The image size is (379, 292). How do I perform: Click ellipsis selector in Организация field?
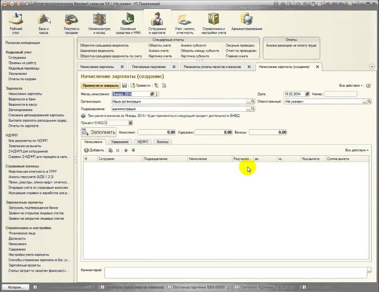[x=248, y=101]
